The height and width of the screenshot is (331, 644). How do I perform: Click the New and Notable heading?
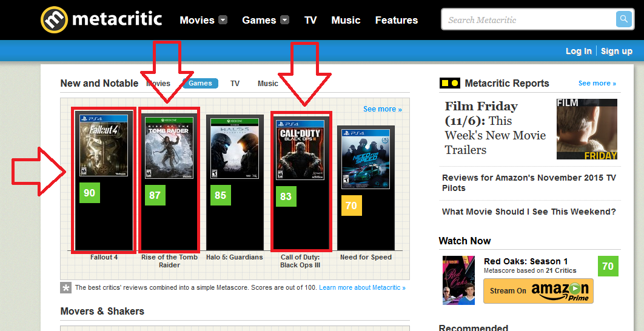[x=99, y=84]
